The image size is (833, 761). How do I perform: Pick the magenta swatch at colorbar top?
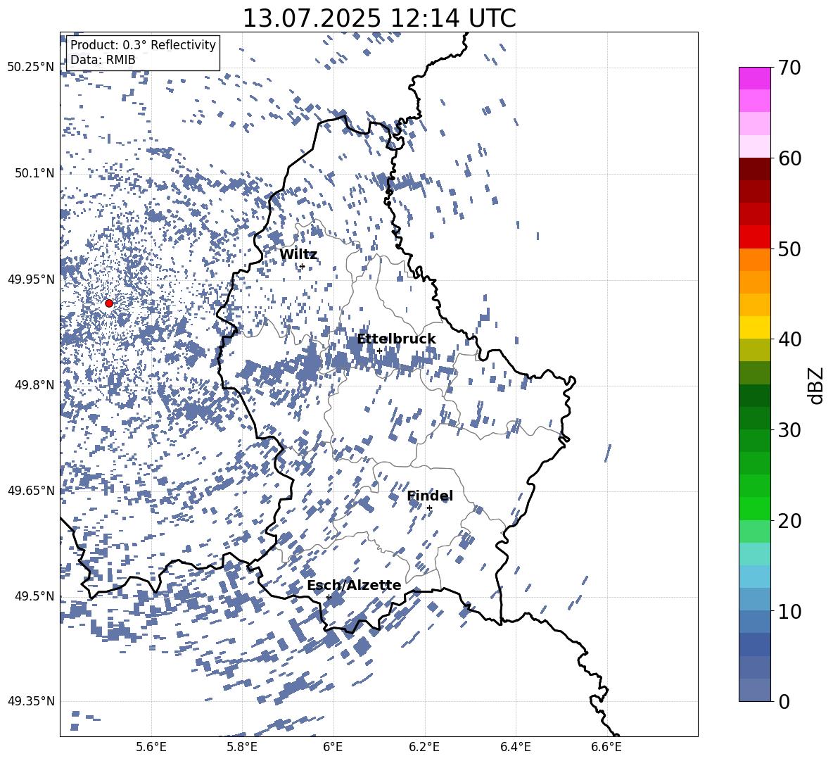(755, 79)
